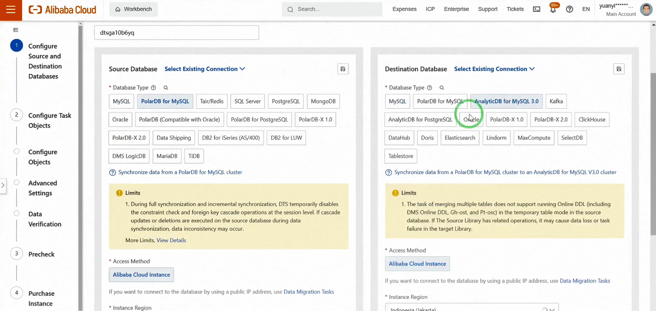656x311 pixels.
Task: Expand the left side panel arrow
Action: [x=3, y=185]
